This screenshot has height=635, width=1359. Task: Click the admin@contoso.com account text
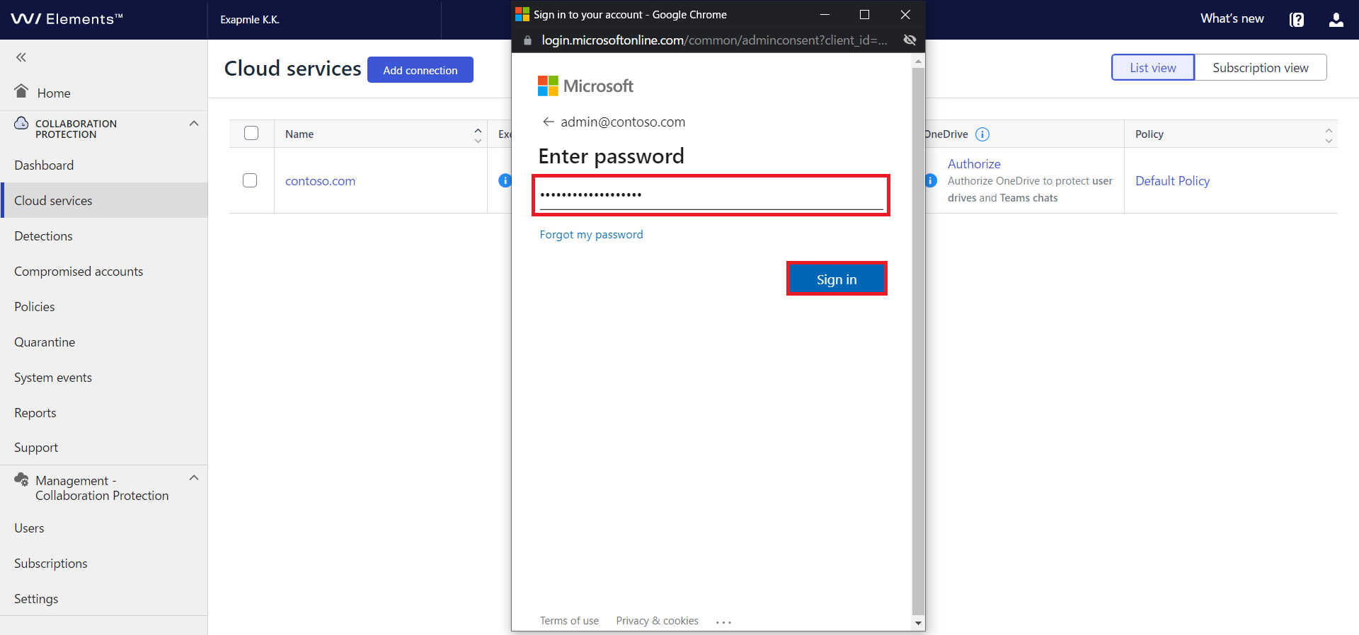coord(623,122)
